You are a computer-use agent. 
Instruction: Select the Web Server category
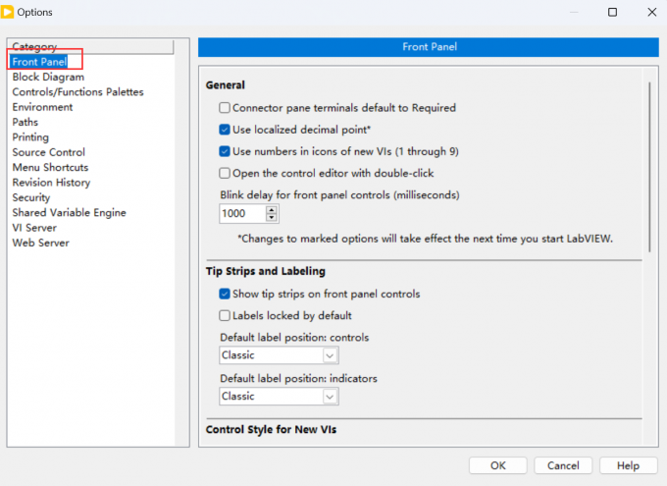(x=40, y=243)
